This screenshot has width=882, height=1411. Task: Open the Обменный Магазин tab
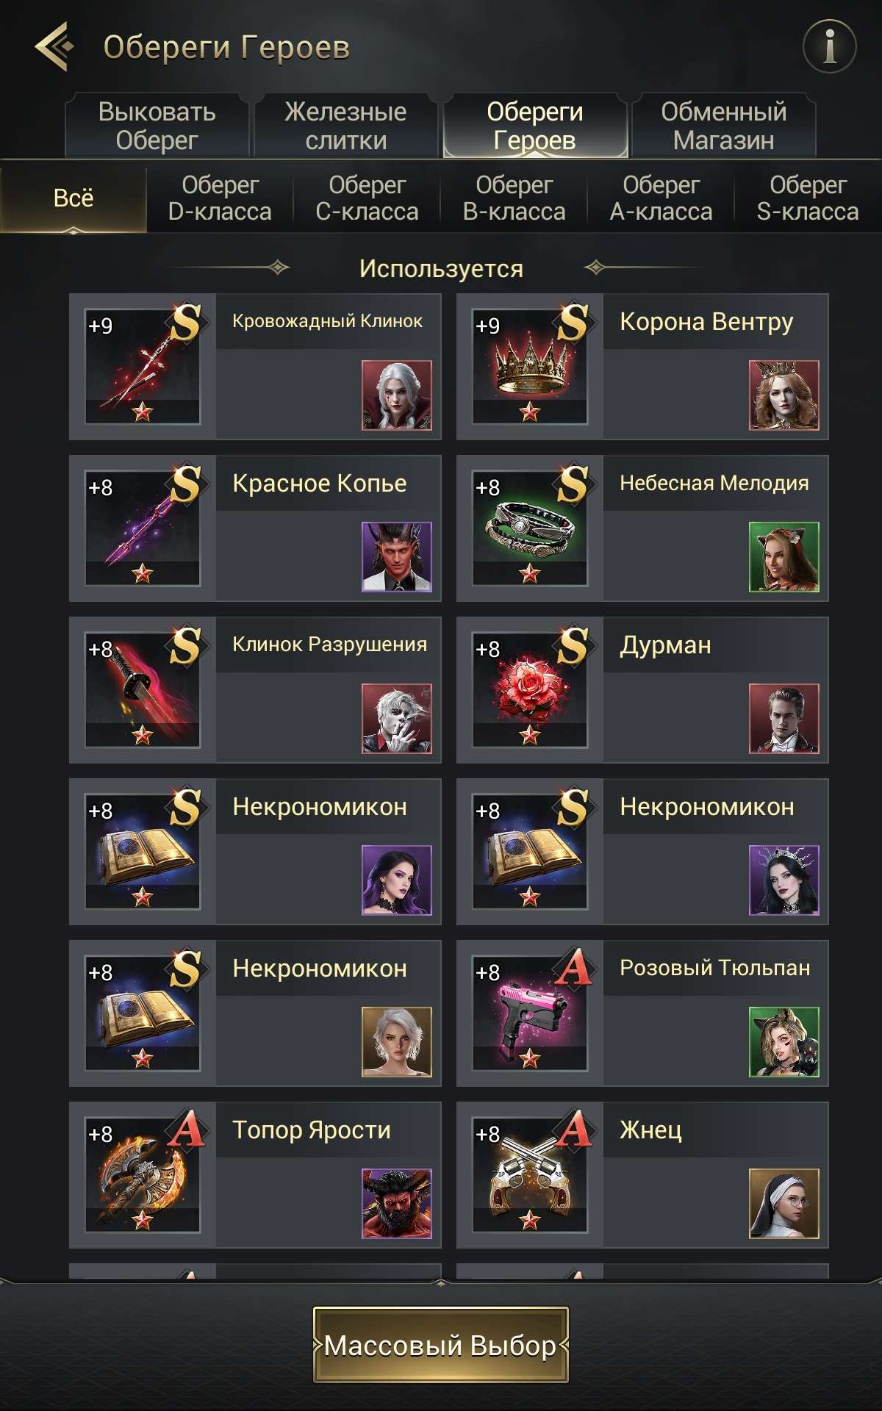tap(723, 126)
